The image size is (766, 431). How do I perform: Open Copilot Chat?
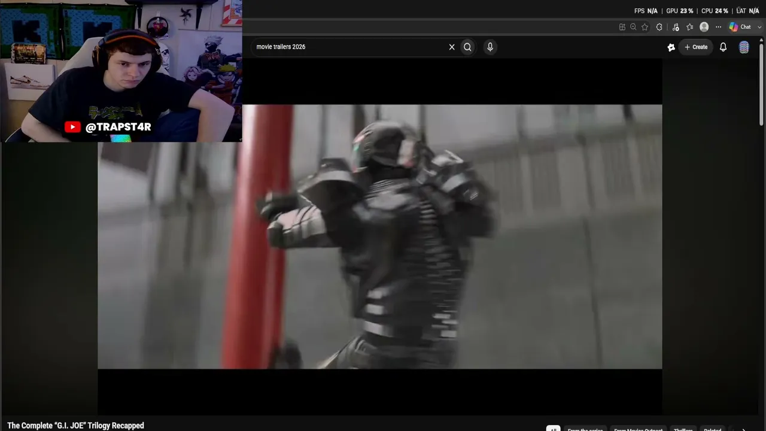click(740, 27)
